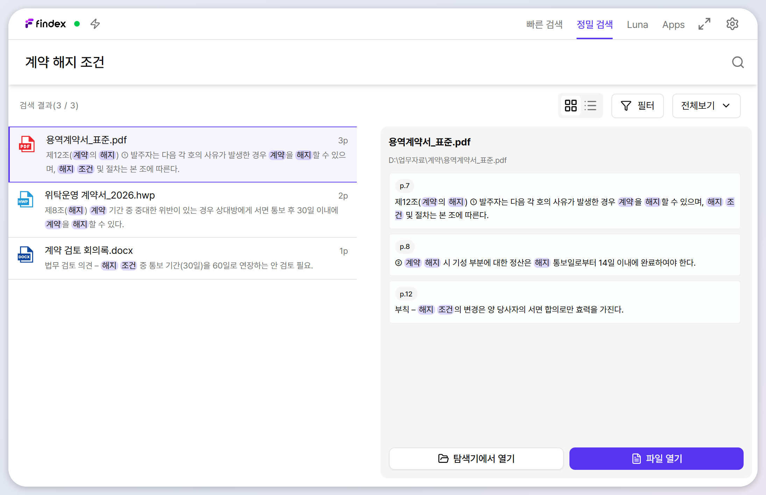Click the file path D:\업무자료\계약\용역계약서_표준.pdf

[x=447, y=160]
